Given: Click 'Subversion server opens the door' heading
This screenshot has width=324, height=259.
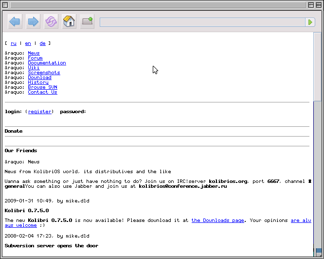Looking at the screenshot, I should [52, 245].
